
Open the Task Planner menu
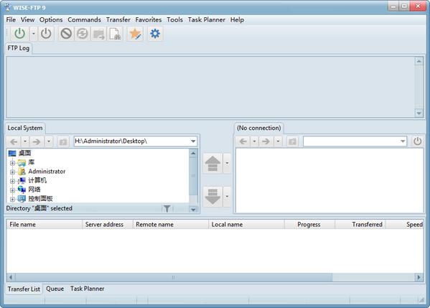click(x=207, y=20)
